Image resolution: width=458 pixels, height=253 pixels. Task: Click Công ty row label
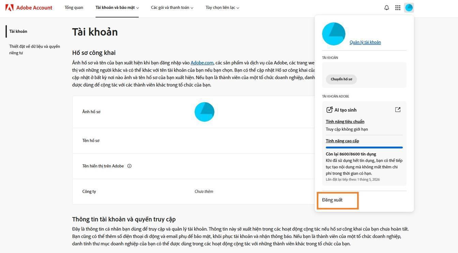89,192
